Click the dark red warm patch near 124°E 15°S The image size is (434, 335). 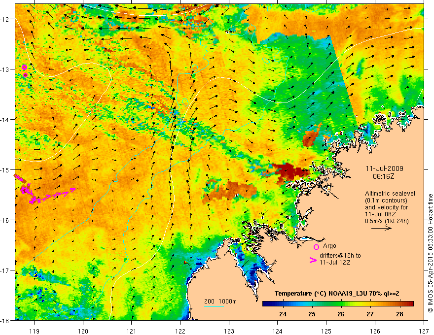point(290,172)
